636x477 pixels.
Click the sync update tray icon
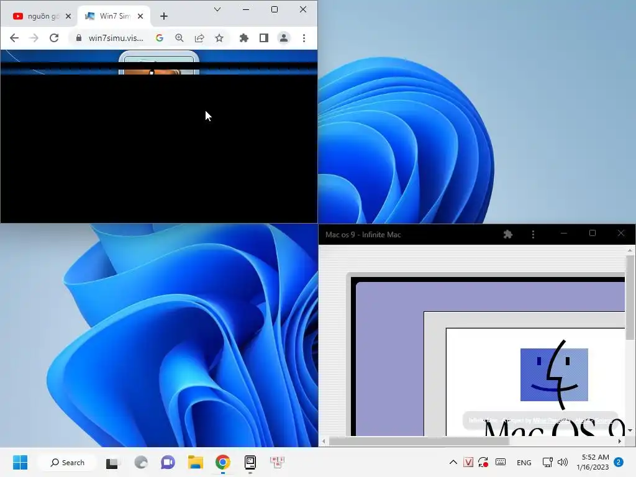[x=483, y=462]
